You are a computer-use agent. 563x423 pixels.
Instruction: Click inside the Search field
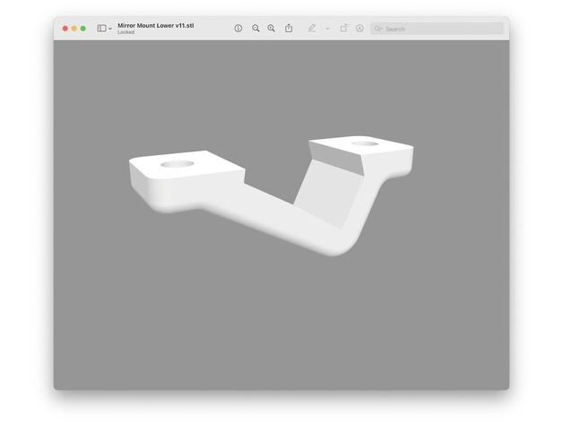tap(441, 29)
